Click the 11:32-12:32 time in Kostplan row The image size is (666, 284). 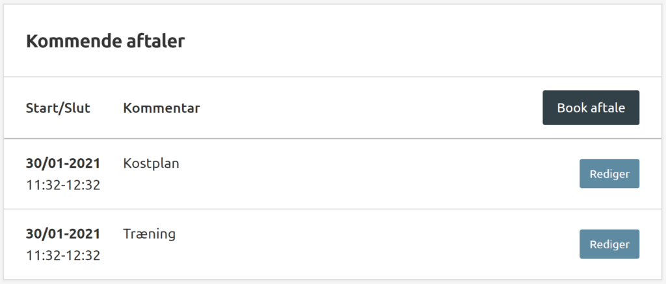point(63,185)
